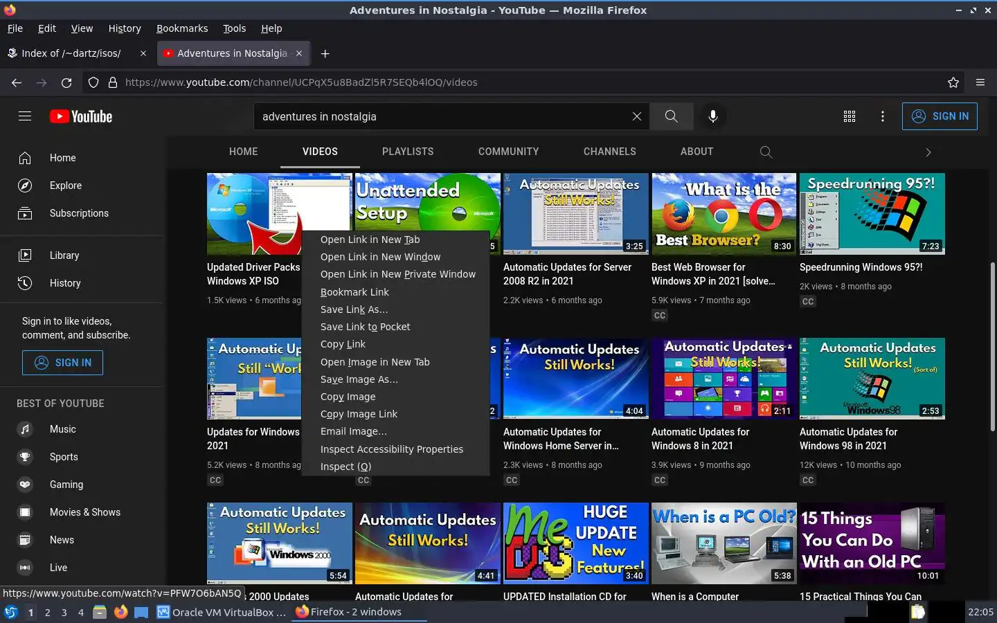Select Save Link As… entry
Screen dimensions: 997x623
(395, 309)
